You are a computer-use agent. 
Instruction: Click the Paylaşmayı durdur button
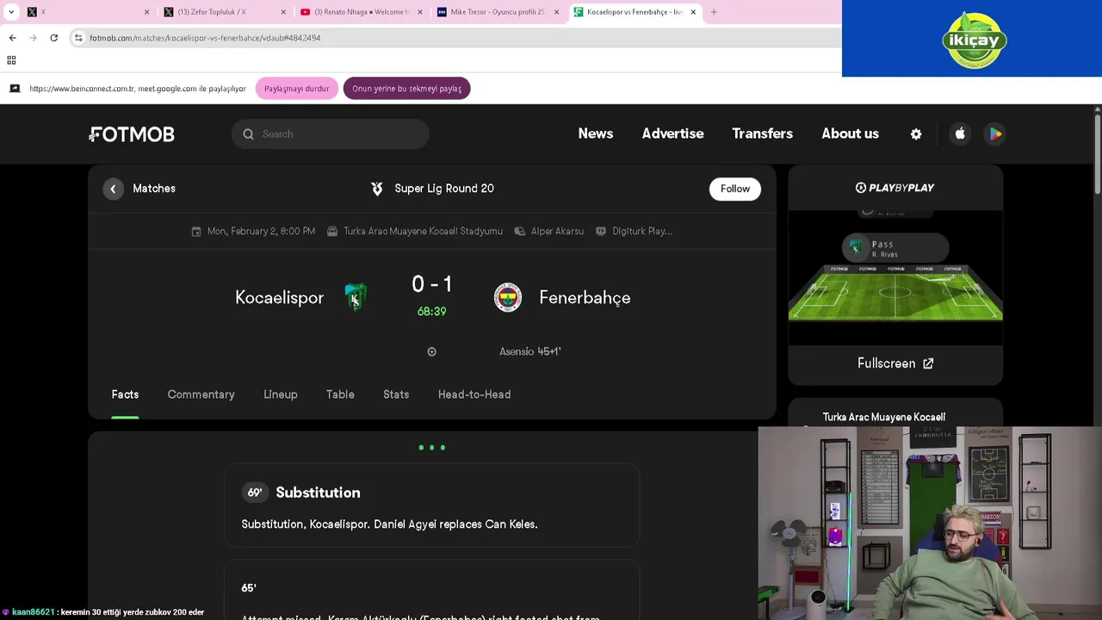coord(297,89)
